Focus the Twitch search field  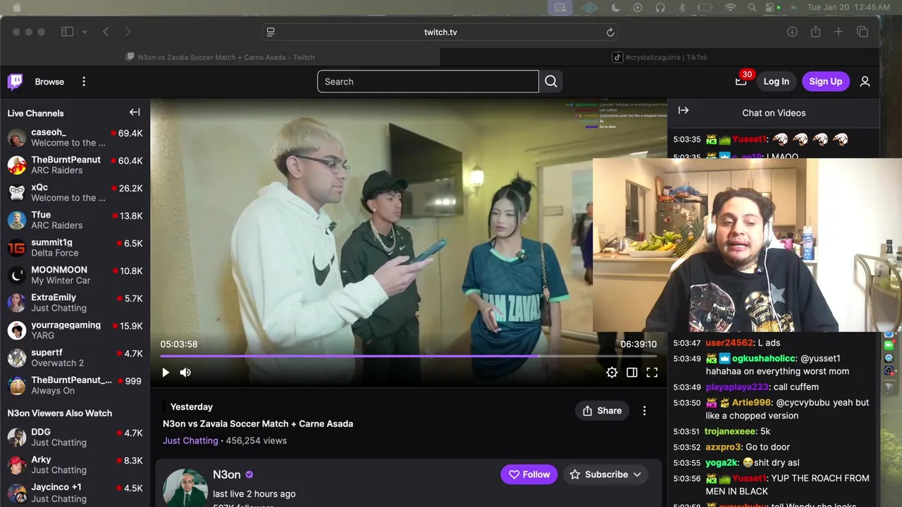point(428,82)
